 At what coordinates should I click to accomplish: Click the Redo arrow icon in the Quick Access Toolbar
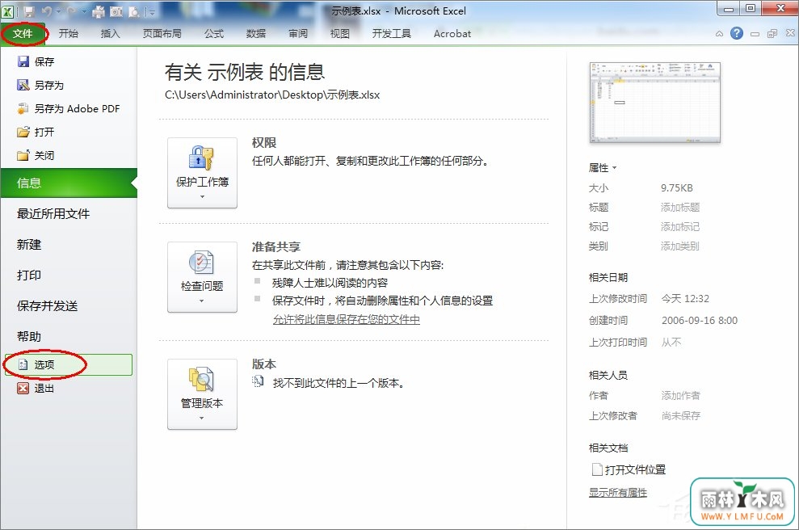(x=71, y=11)
